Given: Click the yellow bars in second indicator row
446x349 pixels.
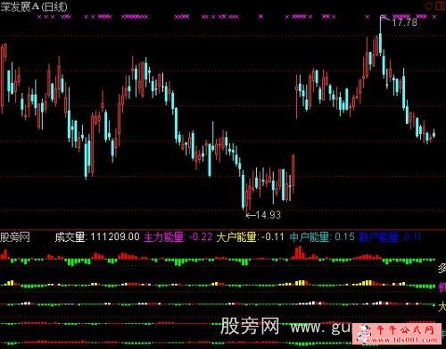Looking at the screenshot, I should (x=301, y=283).
